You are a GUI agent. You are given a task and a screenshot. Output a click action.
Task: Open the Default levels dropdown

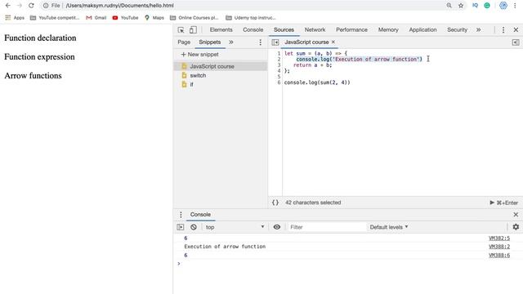pyautogui.click(x=389, y=227)
